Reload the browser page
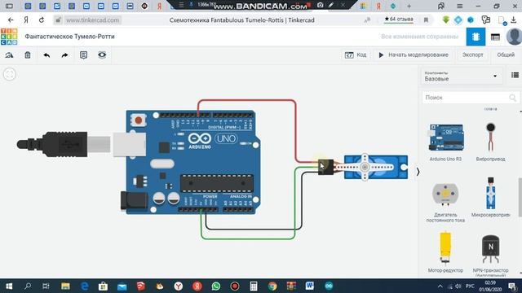 [x=42, y=20]
